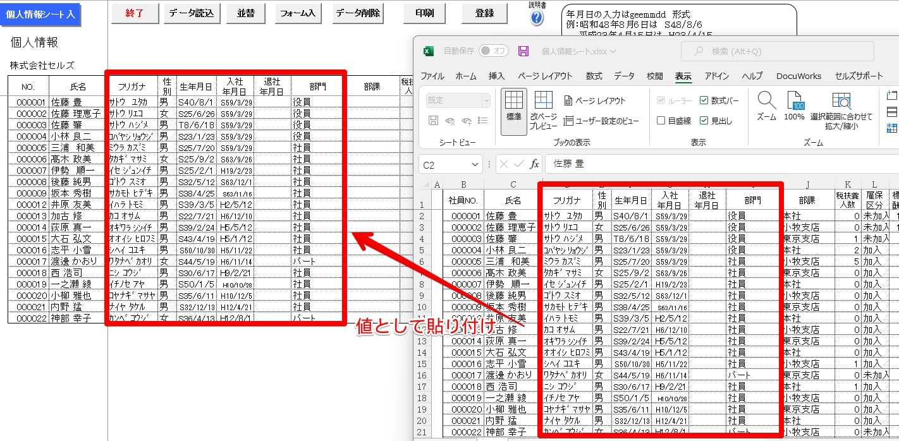Click the 印刷 print button
The width and height of the screenshot is (899, 441).
coord(425,13)
